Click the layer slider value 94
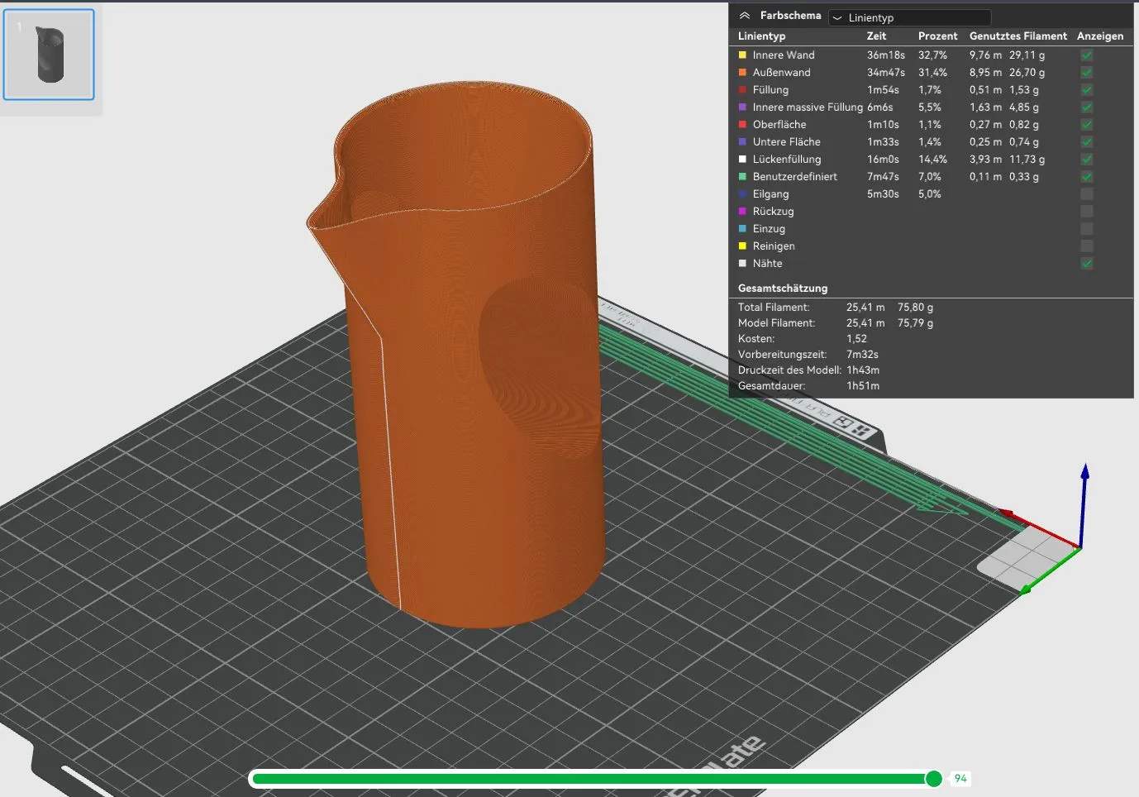Image resolution: width=1139 pixels, height=797 pixels. [960, 779]
